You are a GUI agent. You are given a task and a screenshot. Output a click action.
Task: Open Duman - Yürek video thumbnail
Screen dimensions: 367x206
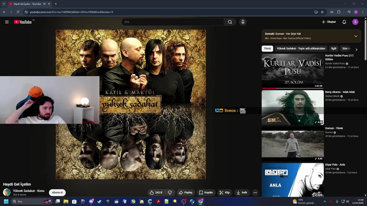292,144
